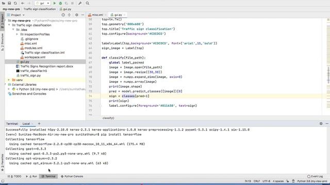Close the gui.py editor tab

coord(124,15)
